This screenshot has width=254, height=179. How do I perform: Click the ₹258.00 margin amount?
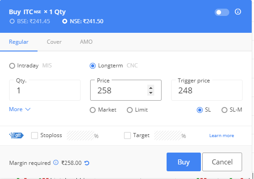[71, 163]
